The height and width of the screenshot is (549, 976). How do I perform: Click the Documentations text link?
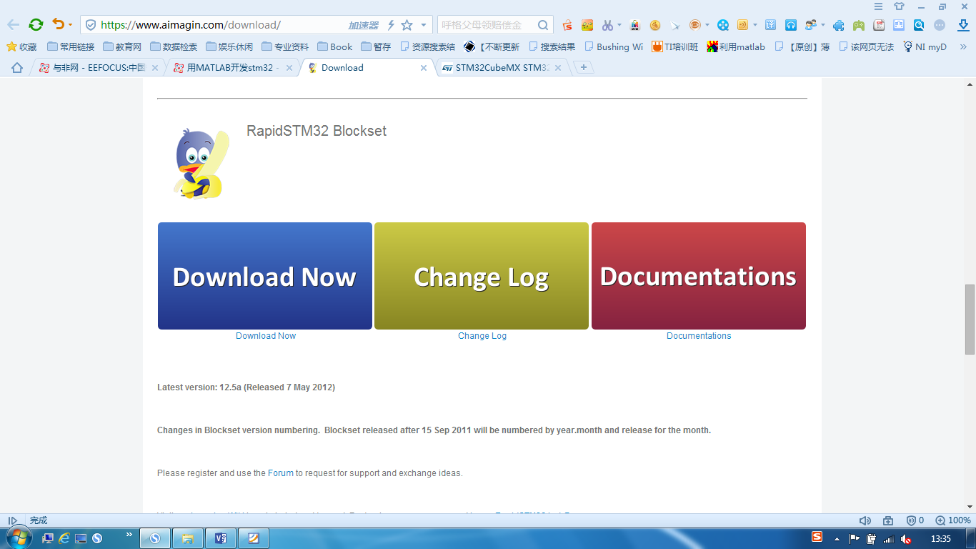(699, 336)
